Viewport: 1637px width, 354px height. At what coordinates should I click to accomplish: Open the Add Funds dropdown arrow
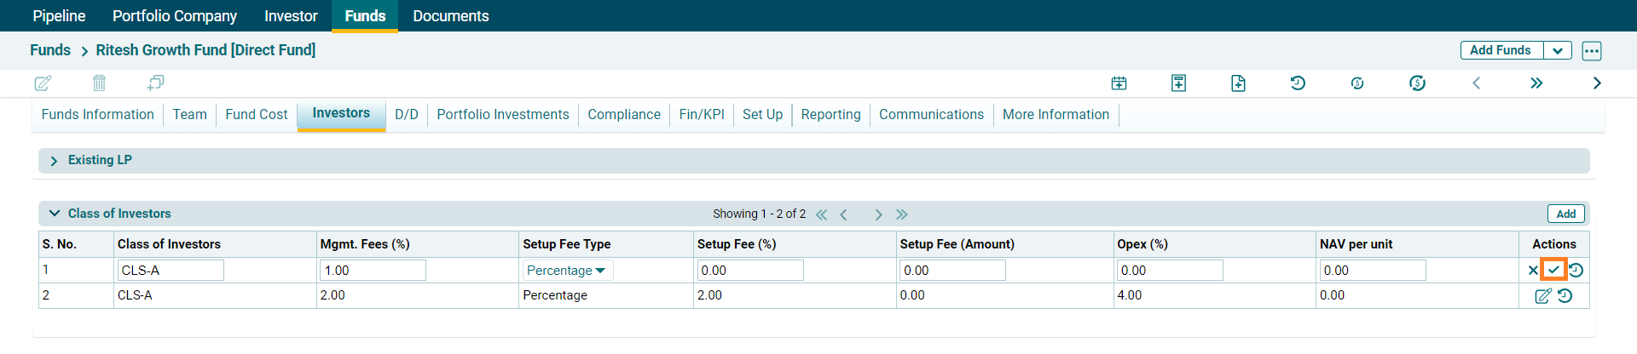tap(1557, 51)
